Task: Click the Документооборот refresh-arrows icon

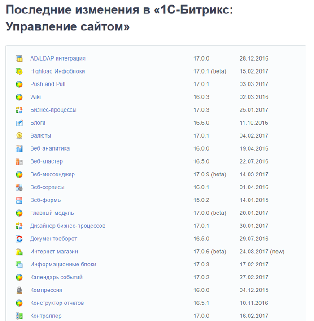Action: tap(19, 239)
